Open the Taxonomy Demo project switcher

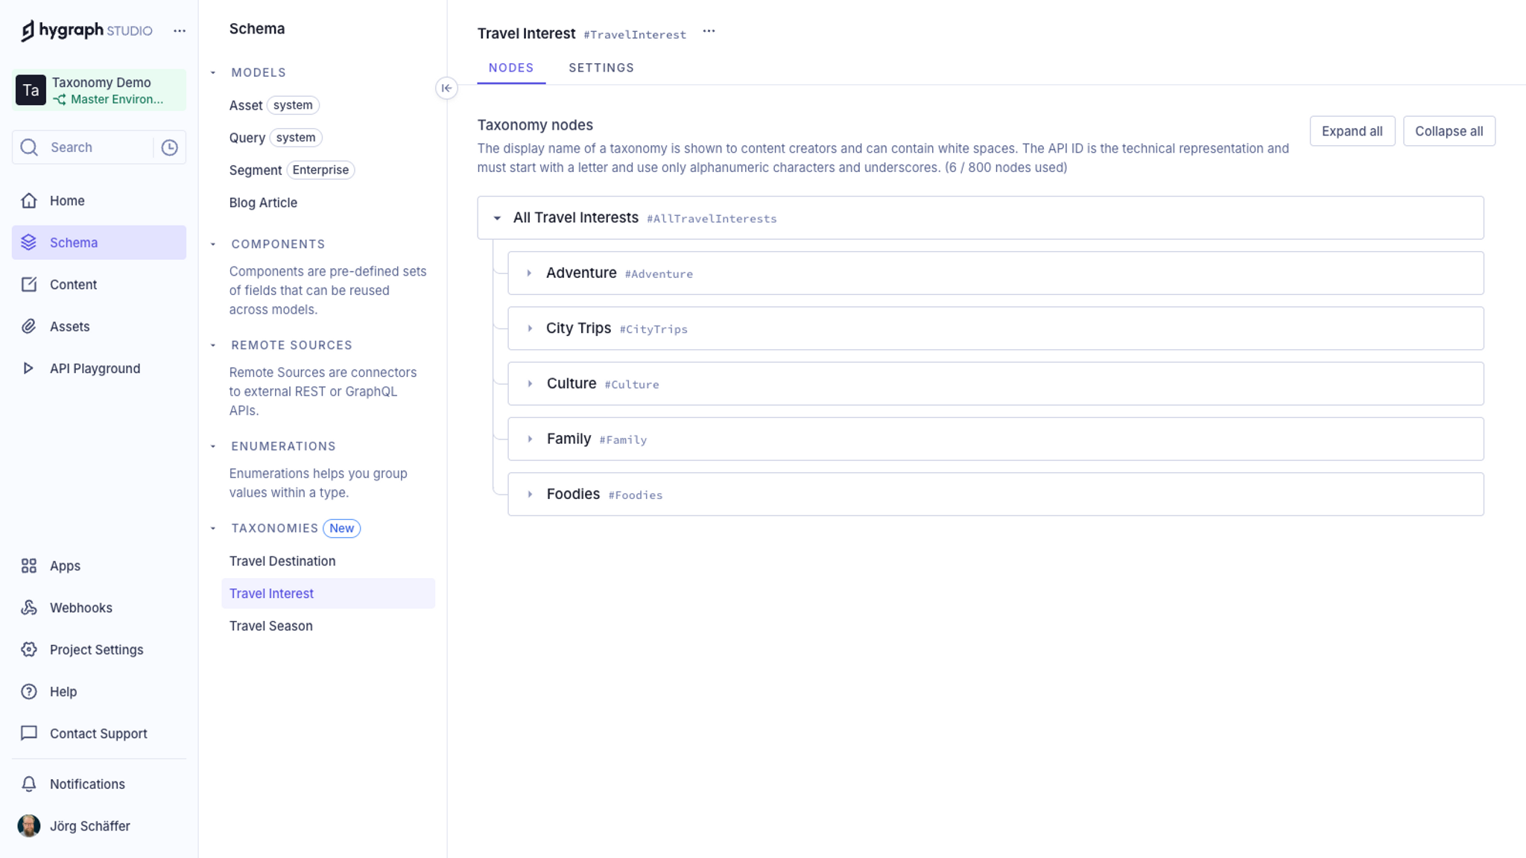coord(99,90)
